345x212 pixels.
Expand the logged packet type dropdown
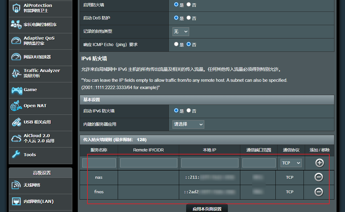181,31
